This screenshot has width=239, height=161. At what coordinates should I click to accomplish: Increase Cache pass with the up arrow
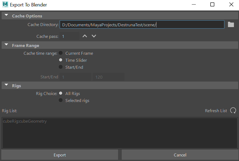click(x=84, y=36)
